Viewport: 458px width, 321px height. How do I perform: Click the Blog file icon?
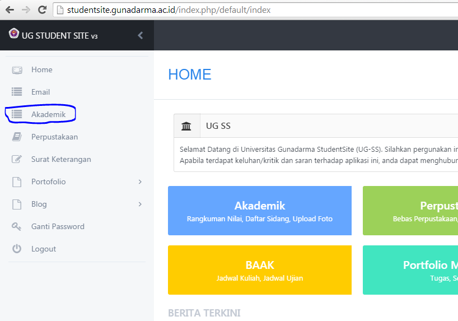tap(17, 204)
